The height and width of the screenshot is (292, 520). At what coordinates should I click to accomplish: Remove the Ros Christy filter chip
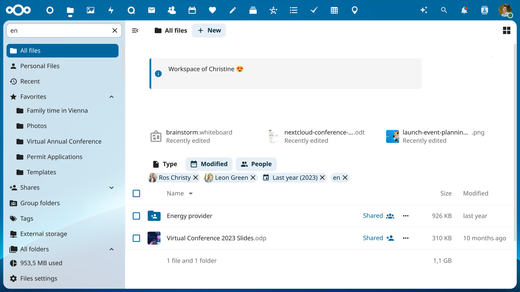pyautogui.click(x=196, y=177)
